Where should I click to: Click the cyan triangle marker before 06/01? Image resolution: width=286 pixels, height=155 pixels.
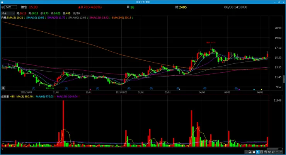pos(254,89)
